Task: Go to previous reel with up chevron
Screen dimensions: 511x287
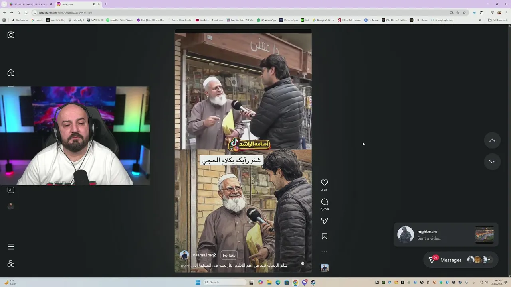Action: pos(492,140)
